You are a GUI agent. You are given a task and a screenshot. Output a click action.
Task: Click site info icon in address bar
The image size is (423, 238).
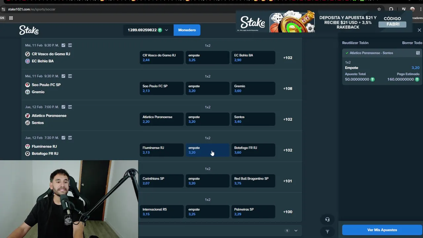tap(3, 9)
